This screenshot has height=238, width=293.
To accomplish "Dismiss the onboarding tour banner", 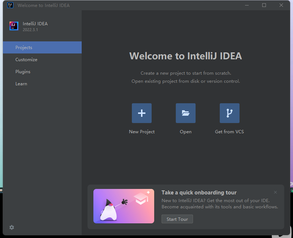I will pyautogui.click(x=275, y=192).
